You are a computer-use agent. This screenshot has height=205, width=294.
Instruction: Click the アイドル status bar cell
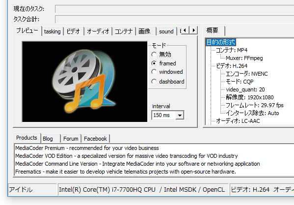(x=32, y=190)
